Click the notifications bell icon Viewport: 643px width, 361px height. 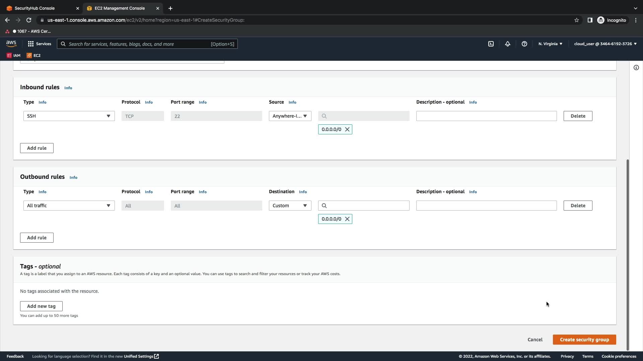click(508, 44)
